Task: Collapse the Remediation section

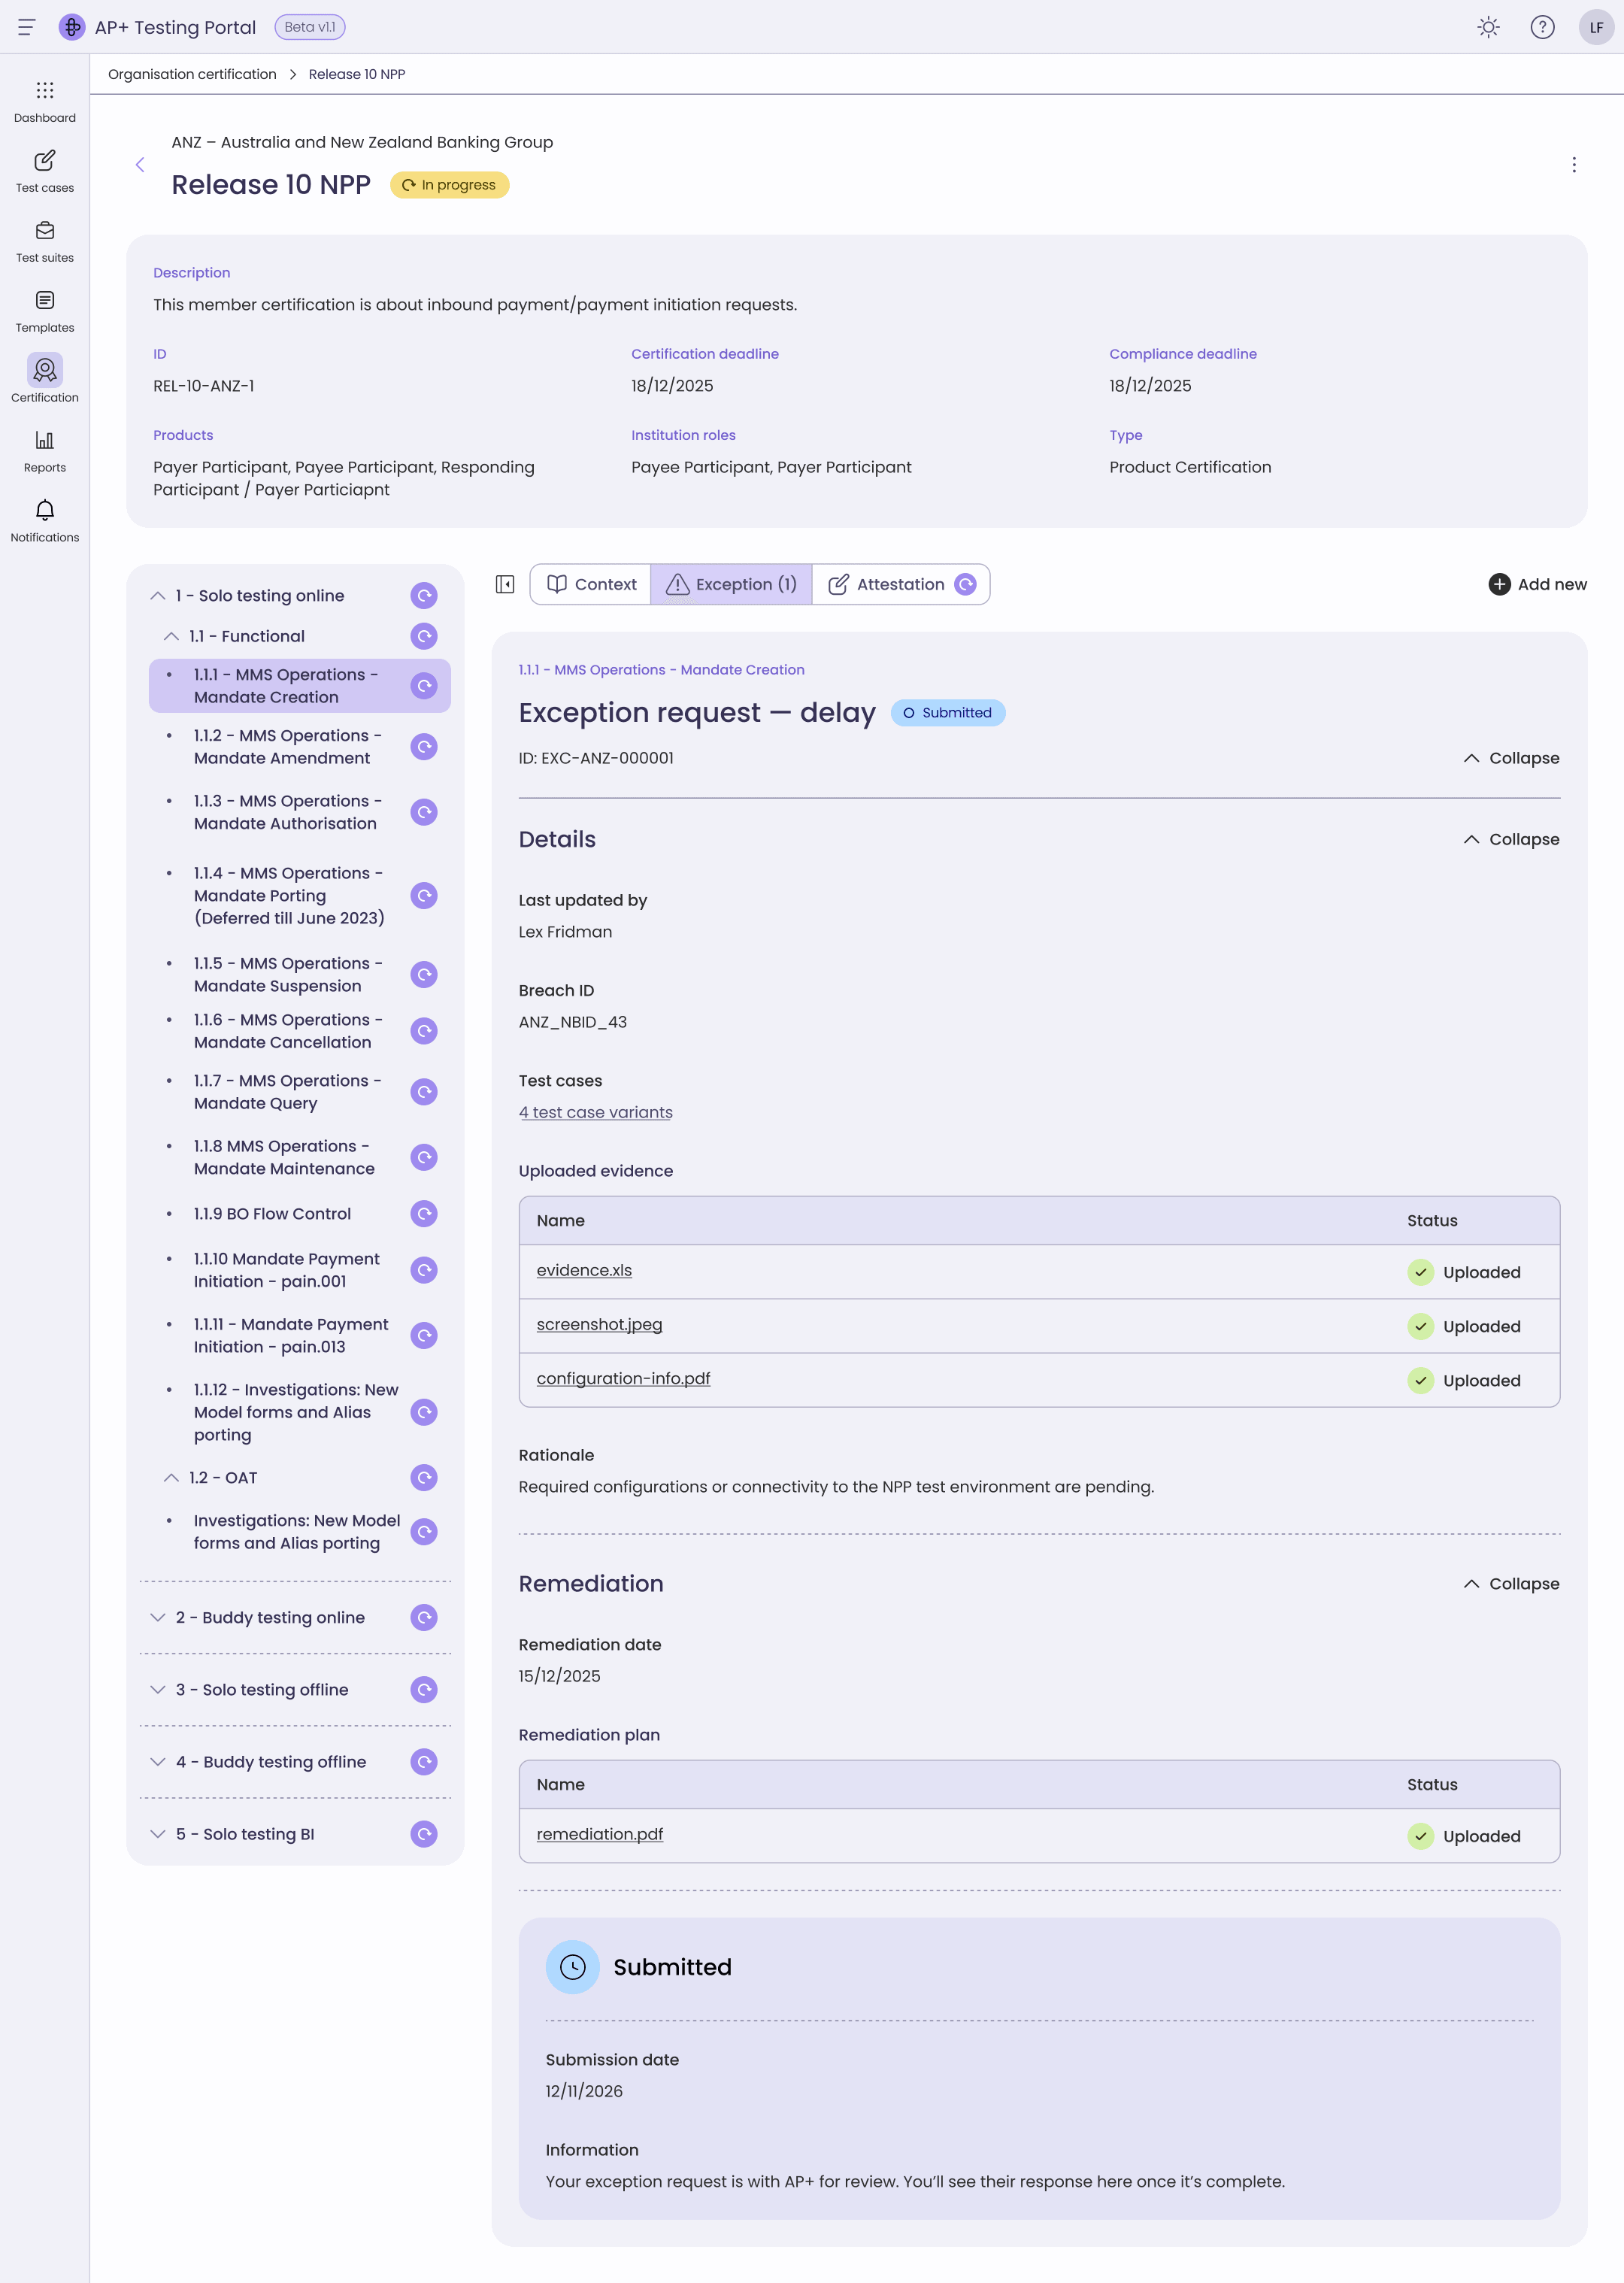Action: pyautogui.click(x=1511, y=1584)
